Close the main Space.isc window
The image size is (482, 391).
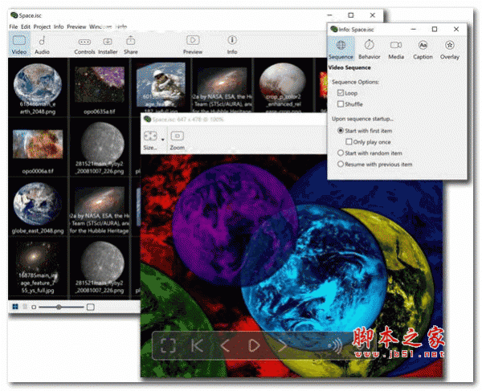pos(372,15)
